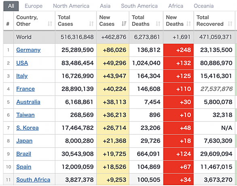Select the All tab
The image size is (237, 186).
point(11,6)
